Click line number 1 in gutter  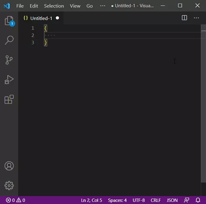(x=33, y=28)
